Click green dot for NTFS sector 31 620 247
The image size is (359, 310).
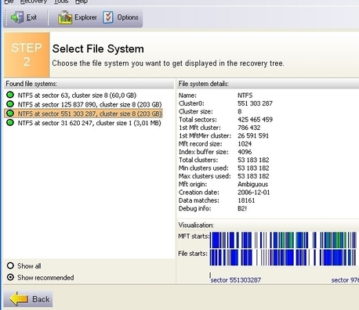[x=10, y=122]
